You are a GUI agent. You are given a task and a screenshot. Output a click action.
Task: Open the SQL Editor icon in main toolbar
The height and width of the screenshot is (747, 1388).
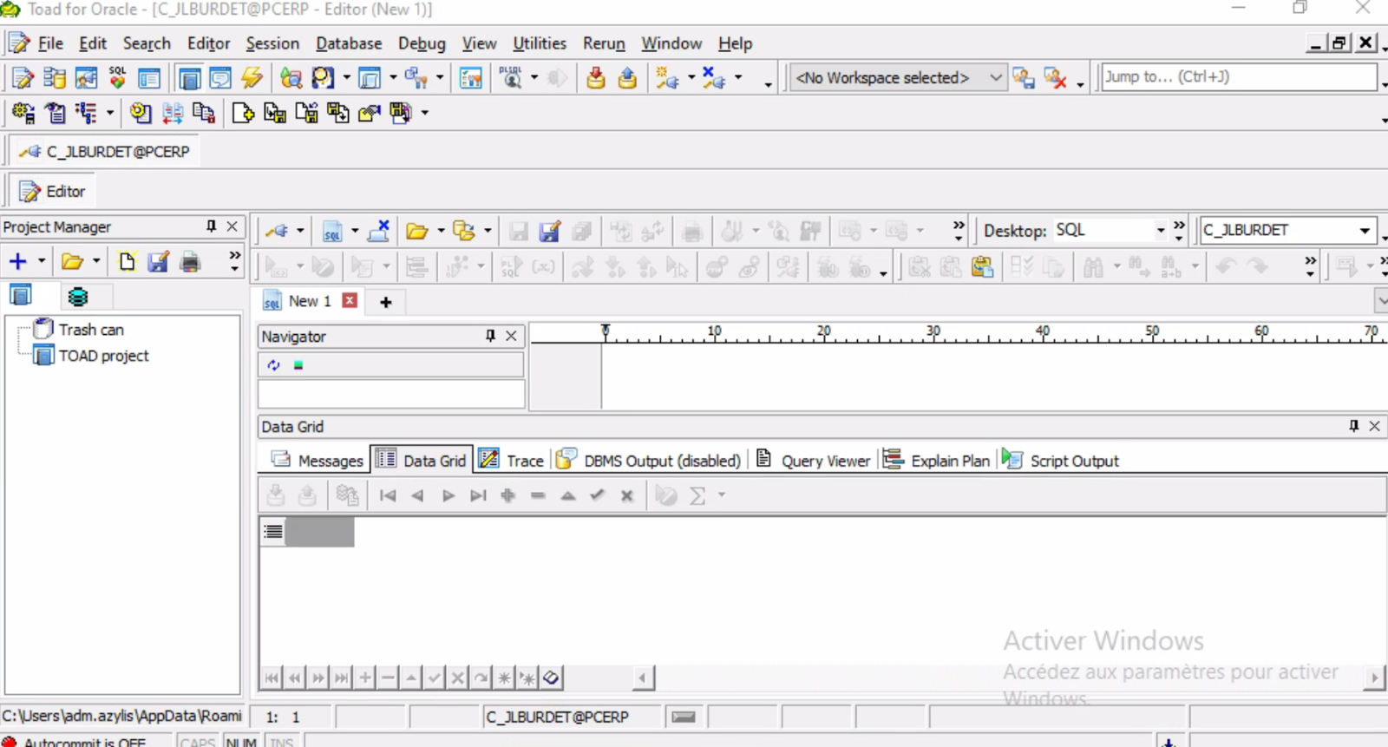[23, 78]
